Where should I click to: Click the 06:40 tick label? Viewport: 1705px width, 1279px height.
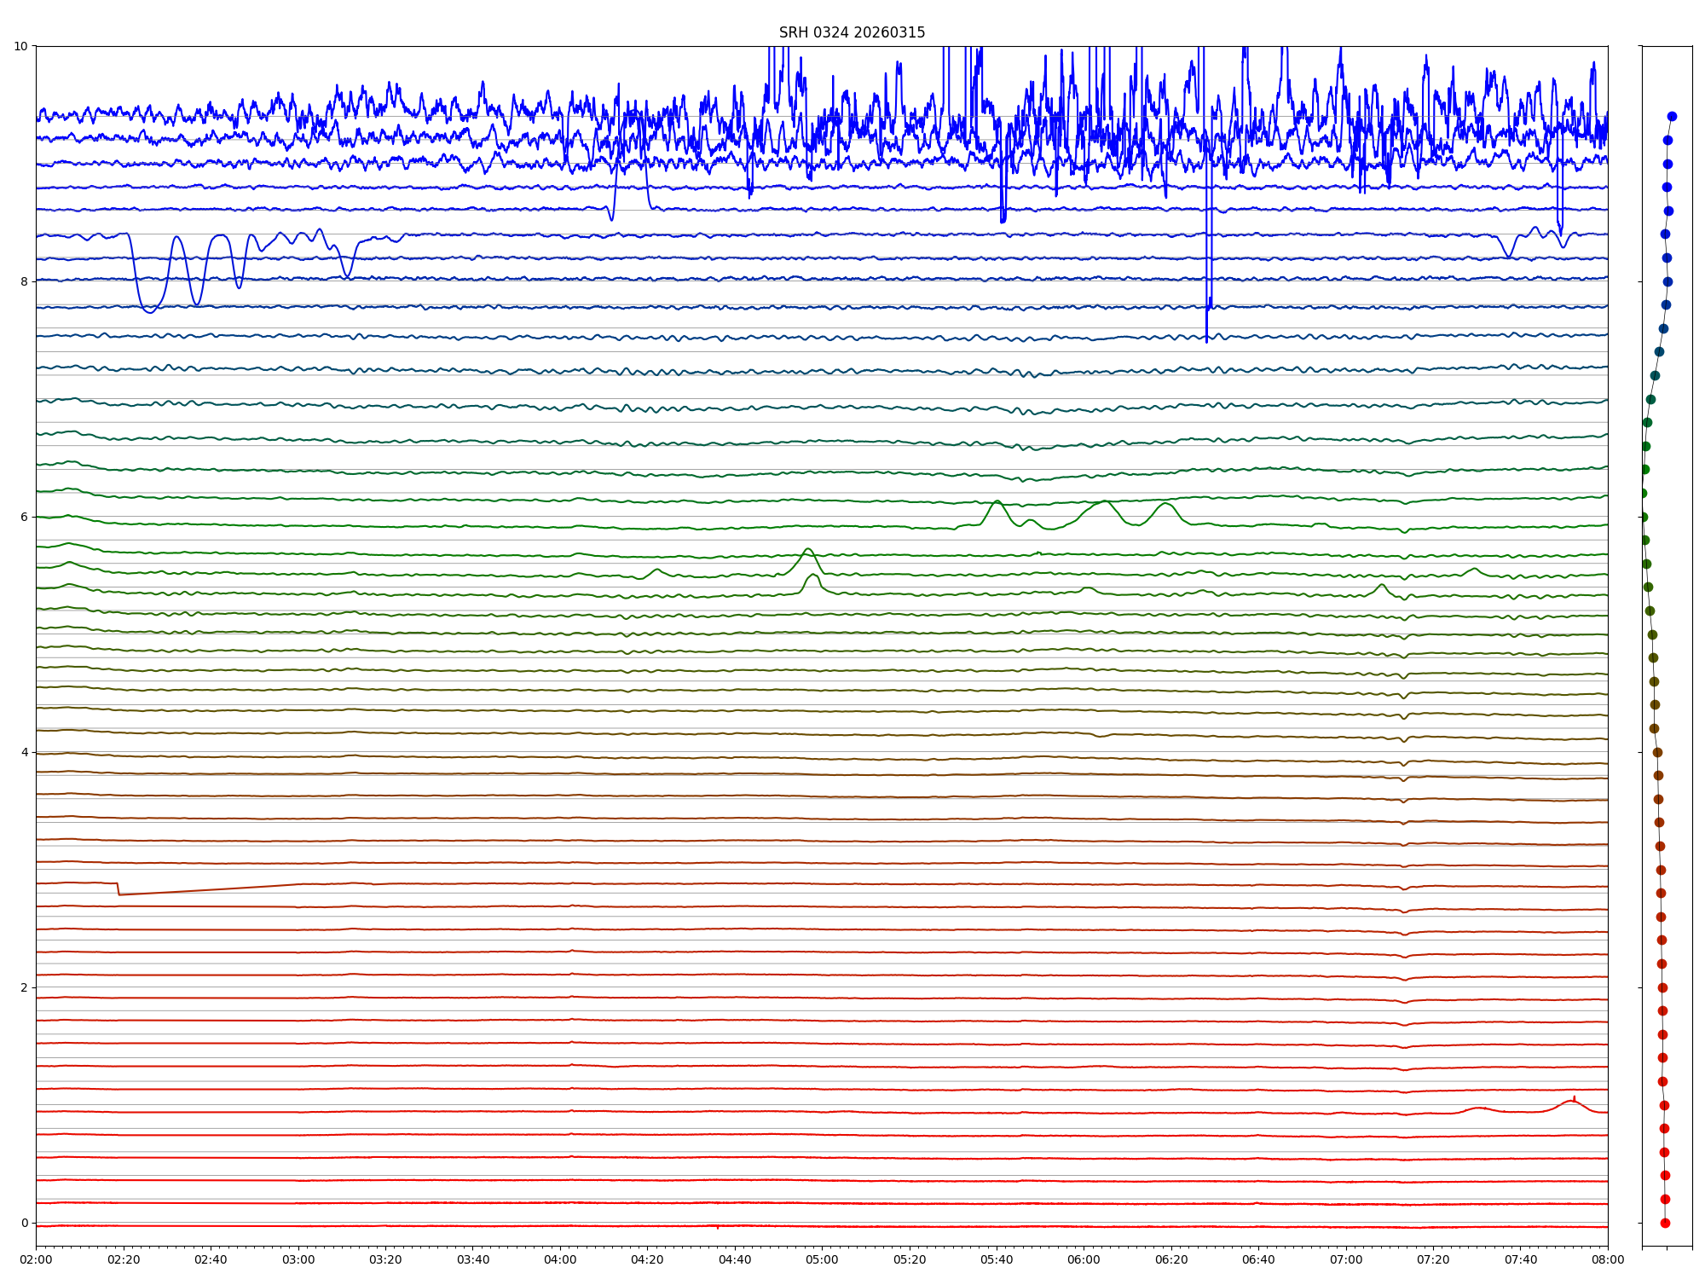pos(1258,1259)
